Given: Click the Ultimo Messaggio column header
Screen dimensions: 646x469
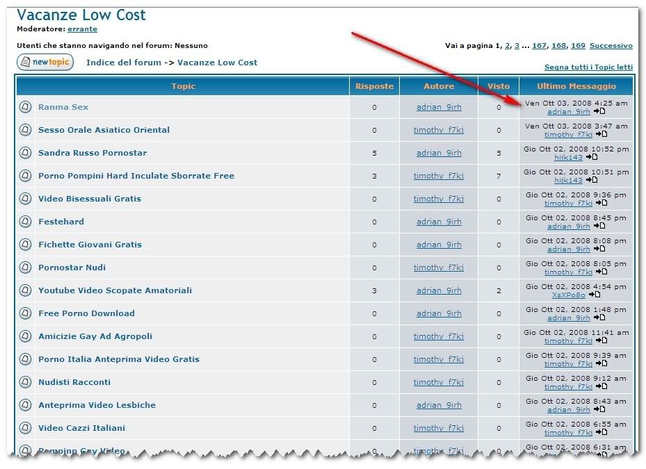Looking at the screenshot, I should [x=576, y=86].
